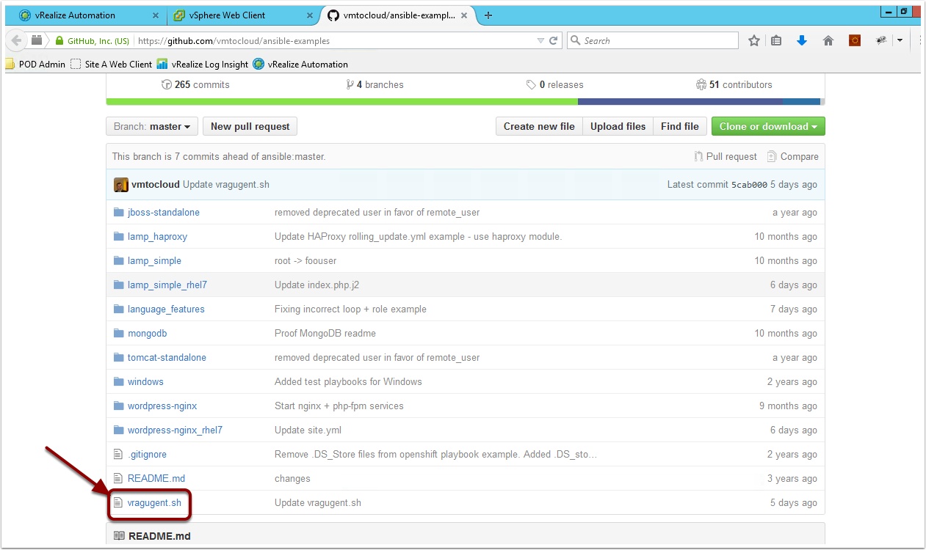Click the tomcat-standalone folder icon

tap(119, 358)
